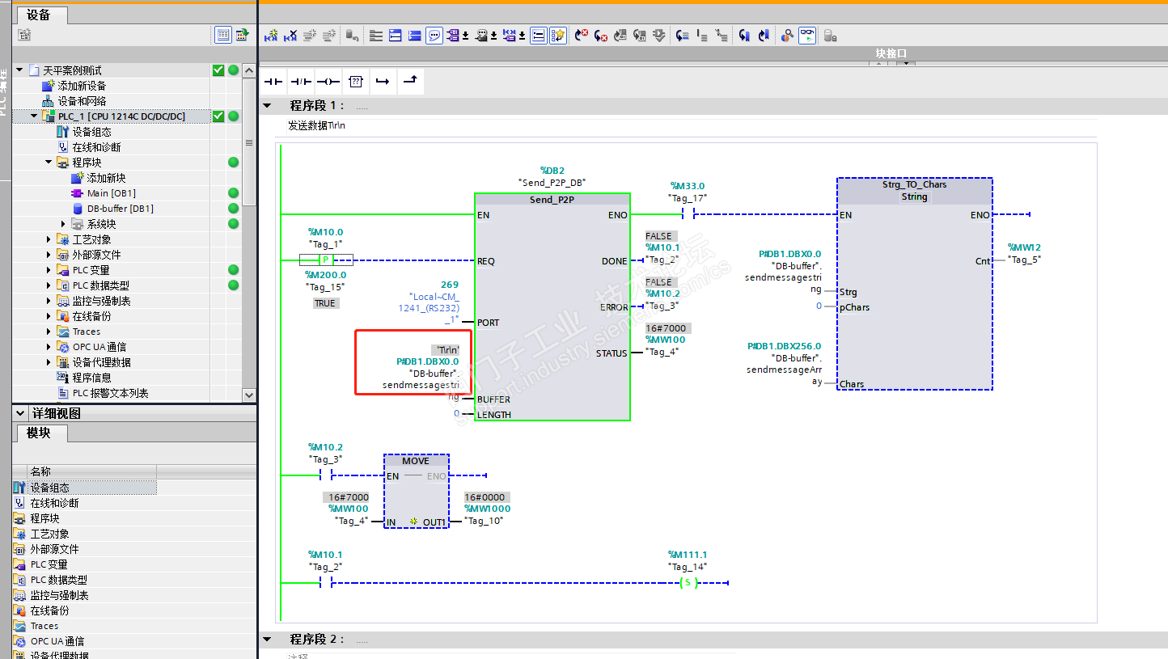Insert a normally open contact
This screenshot has width=1168, height=659.
[x=274, y=82]
